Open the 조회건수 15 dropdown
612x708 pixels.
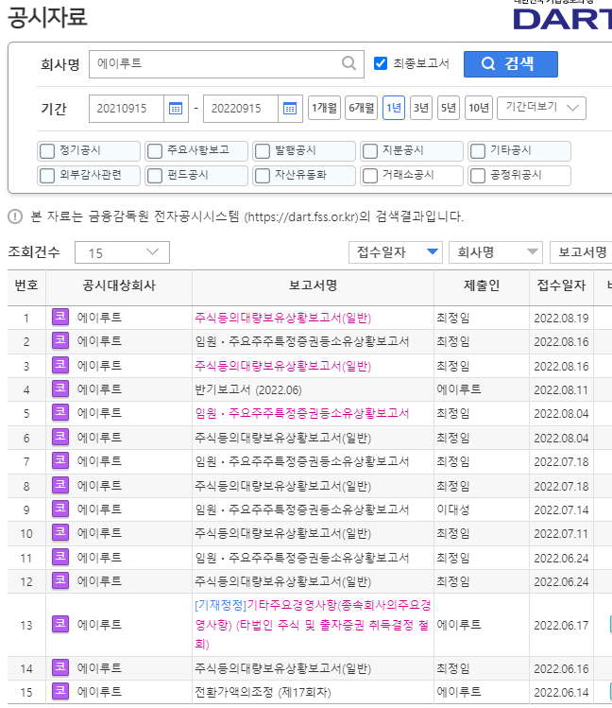point(122,252)
